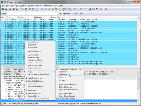Click the Apply filter button
The width and height of the screenshot is (141, 106).
click(80, 14)
